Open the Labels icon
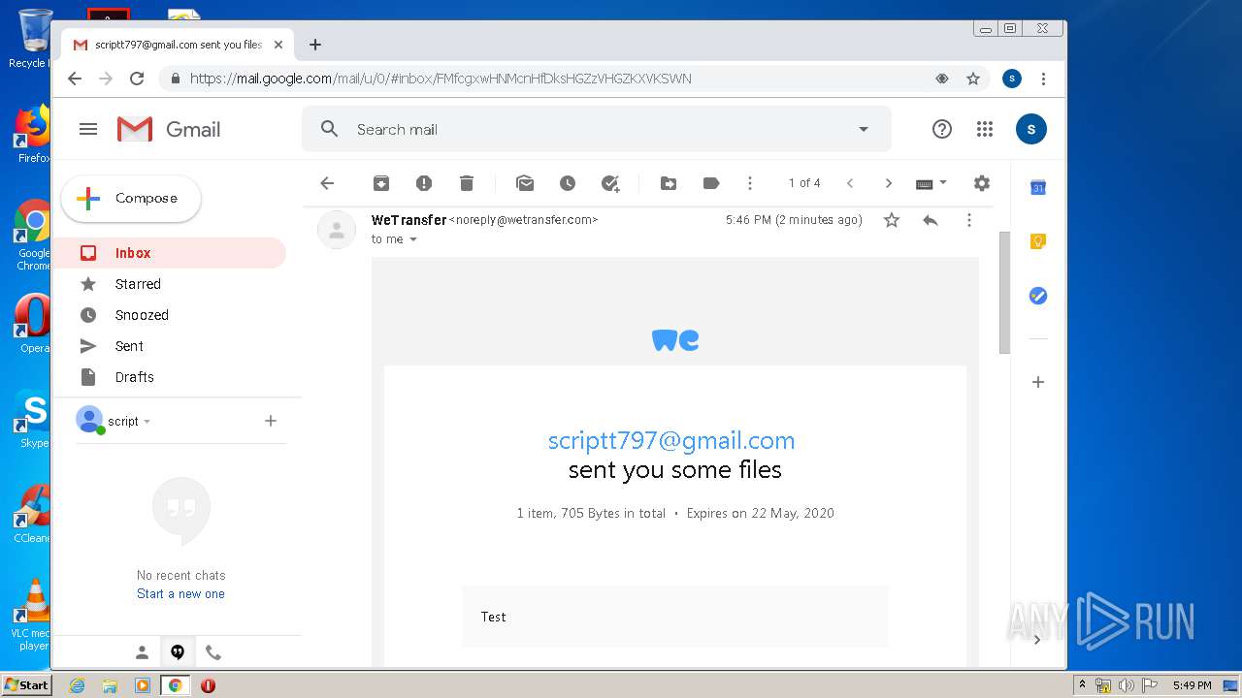 click(711, 183)
